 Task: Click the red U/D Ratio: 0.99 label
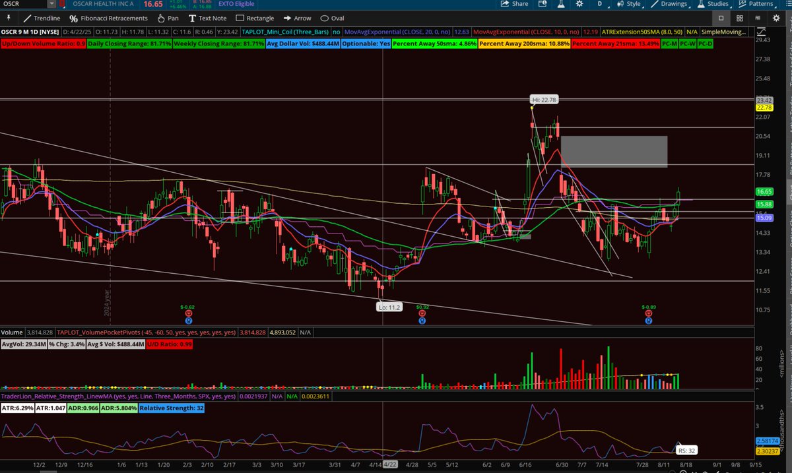tap(171, 345)
